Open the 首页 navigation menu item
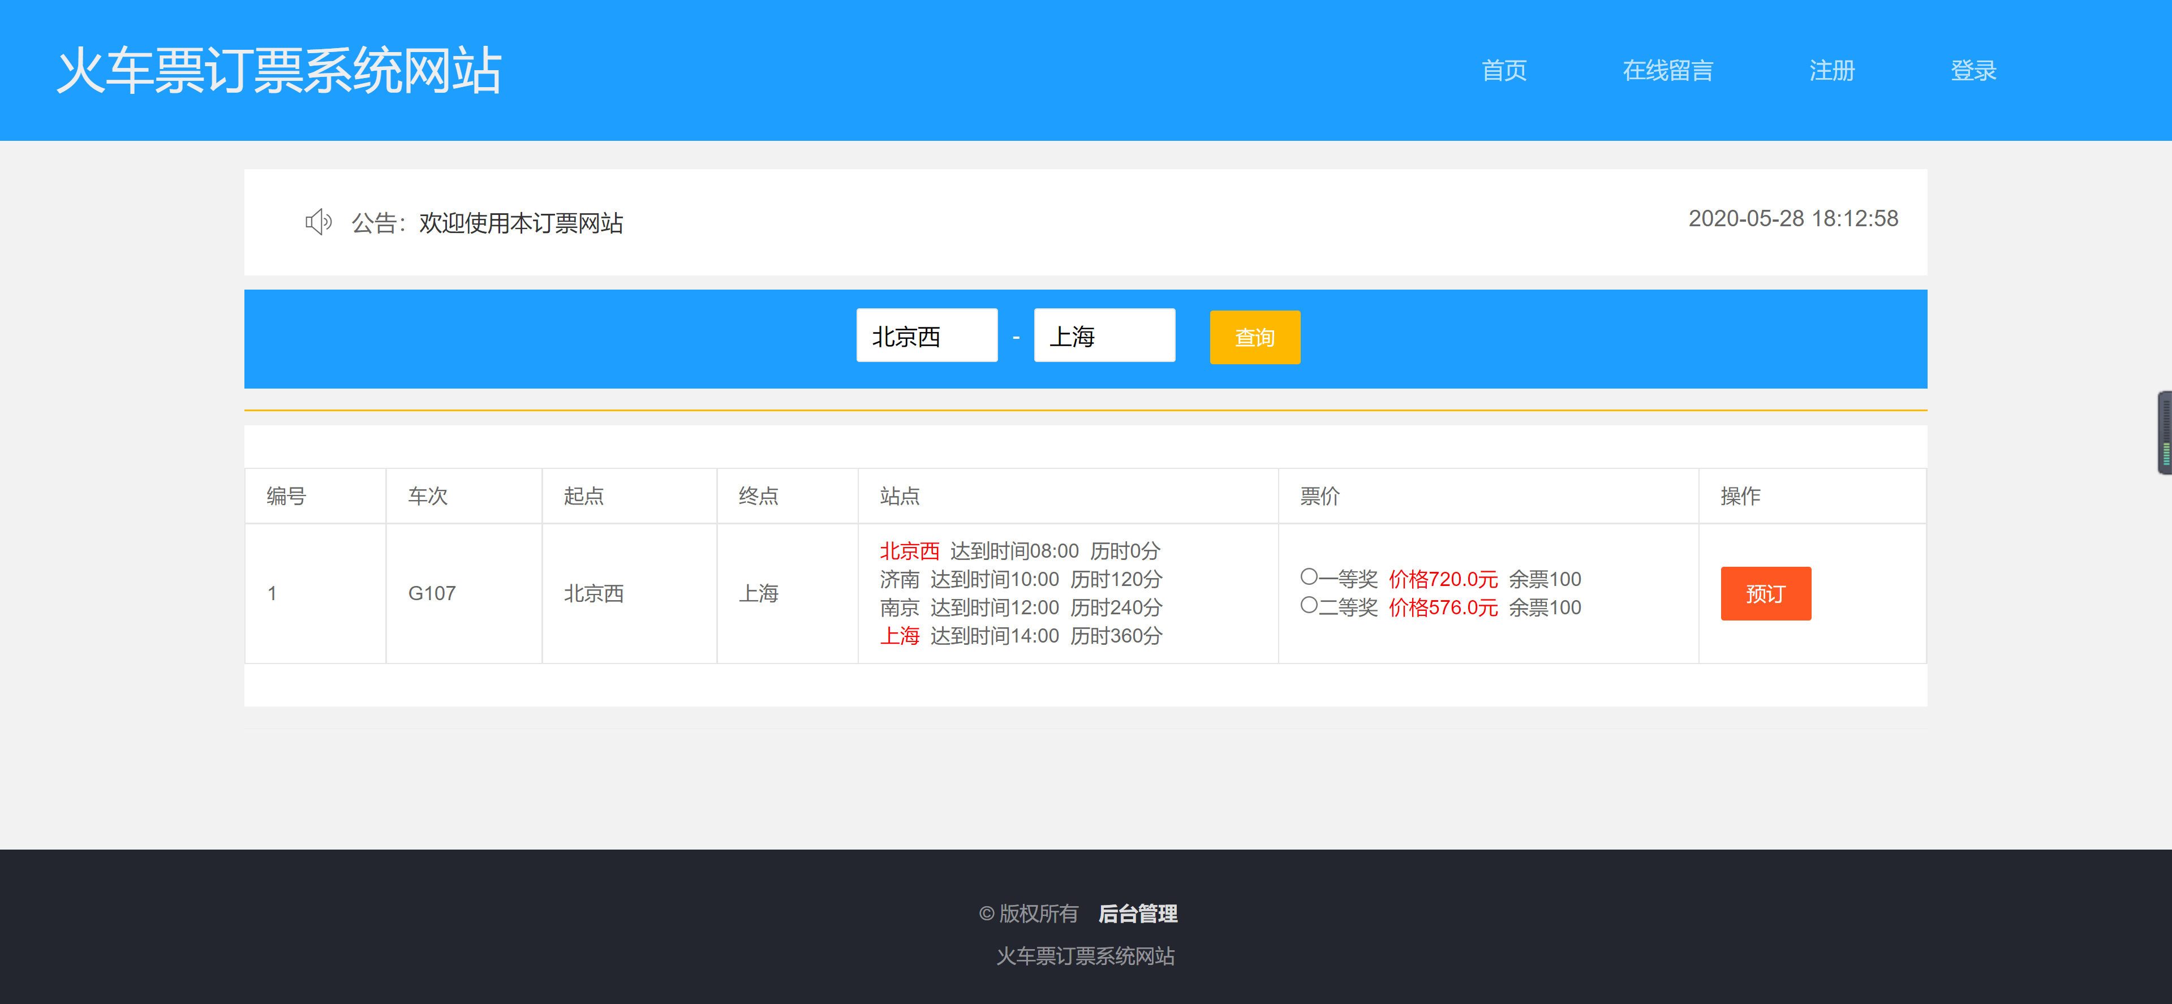 coord(1505,71)
